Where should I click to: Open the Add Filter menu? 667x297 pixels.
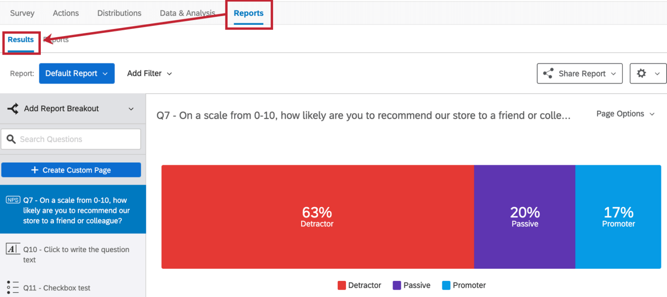149,73
